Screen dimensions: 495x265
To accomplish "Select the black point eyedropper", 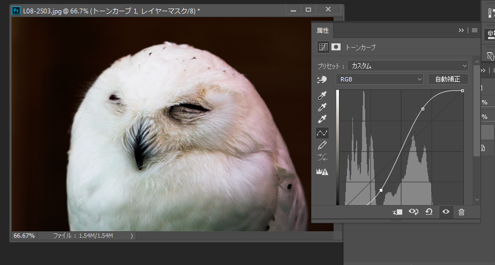I will point(322,95).
